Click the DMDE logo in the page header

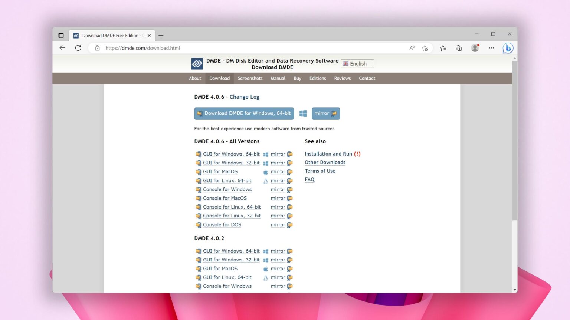point(197,63)
